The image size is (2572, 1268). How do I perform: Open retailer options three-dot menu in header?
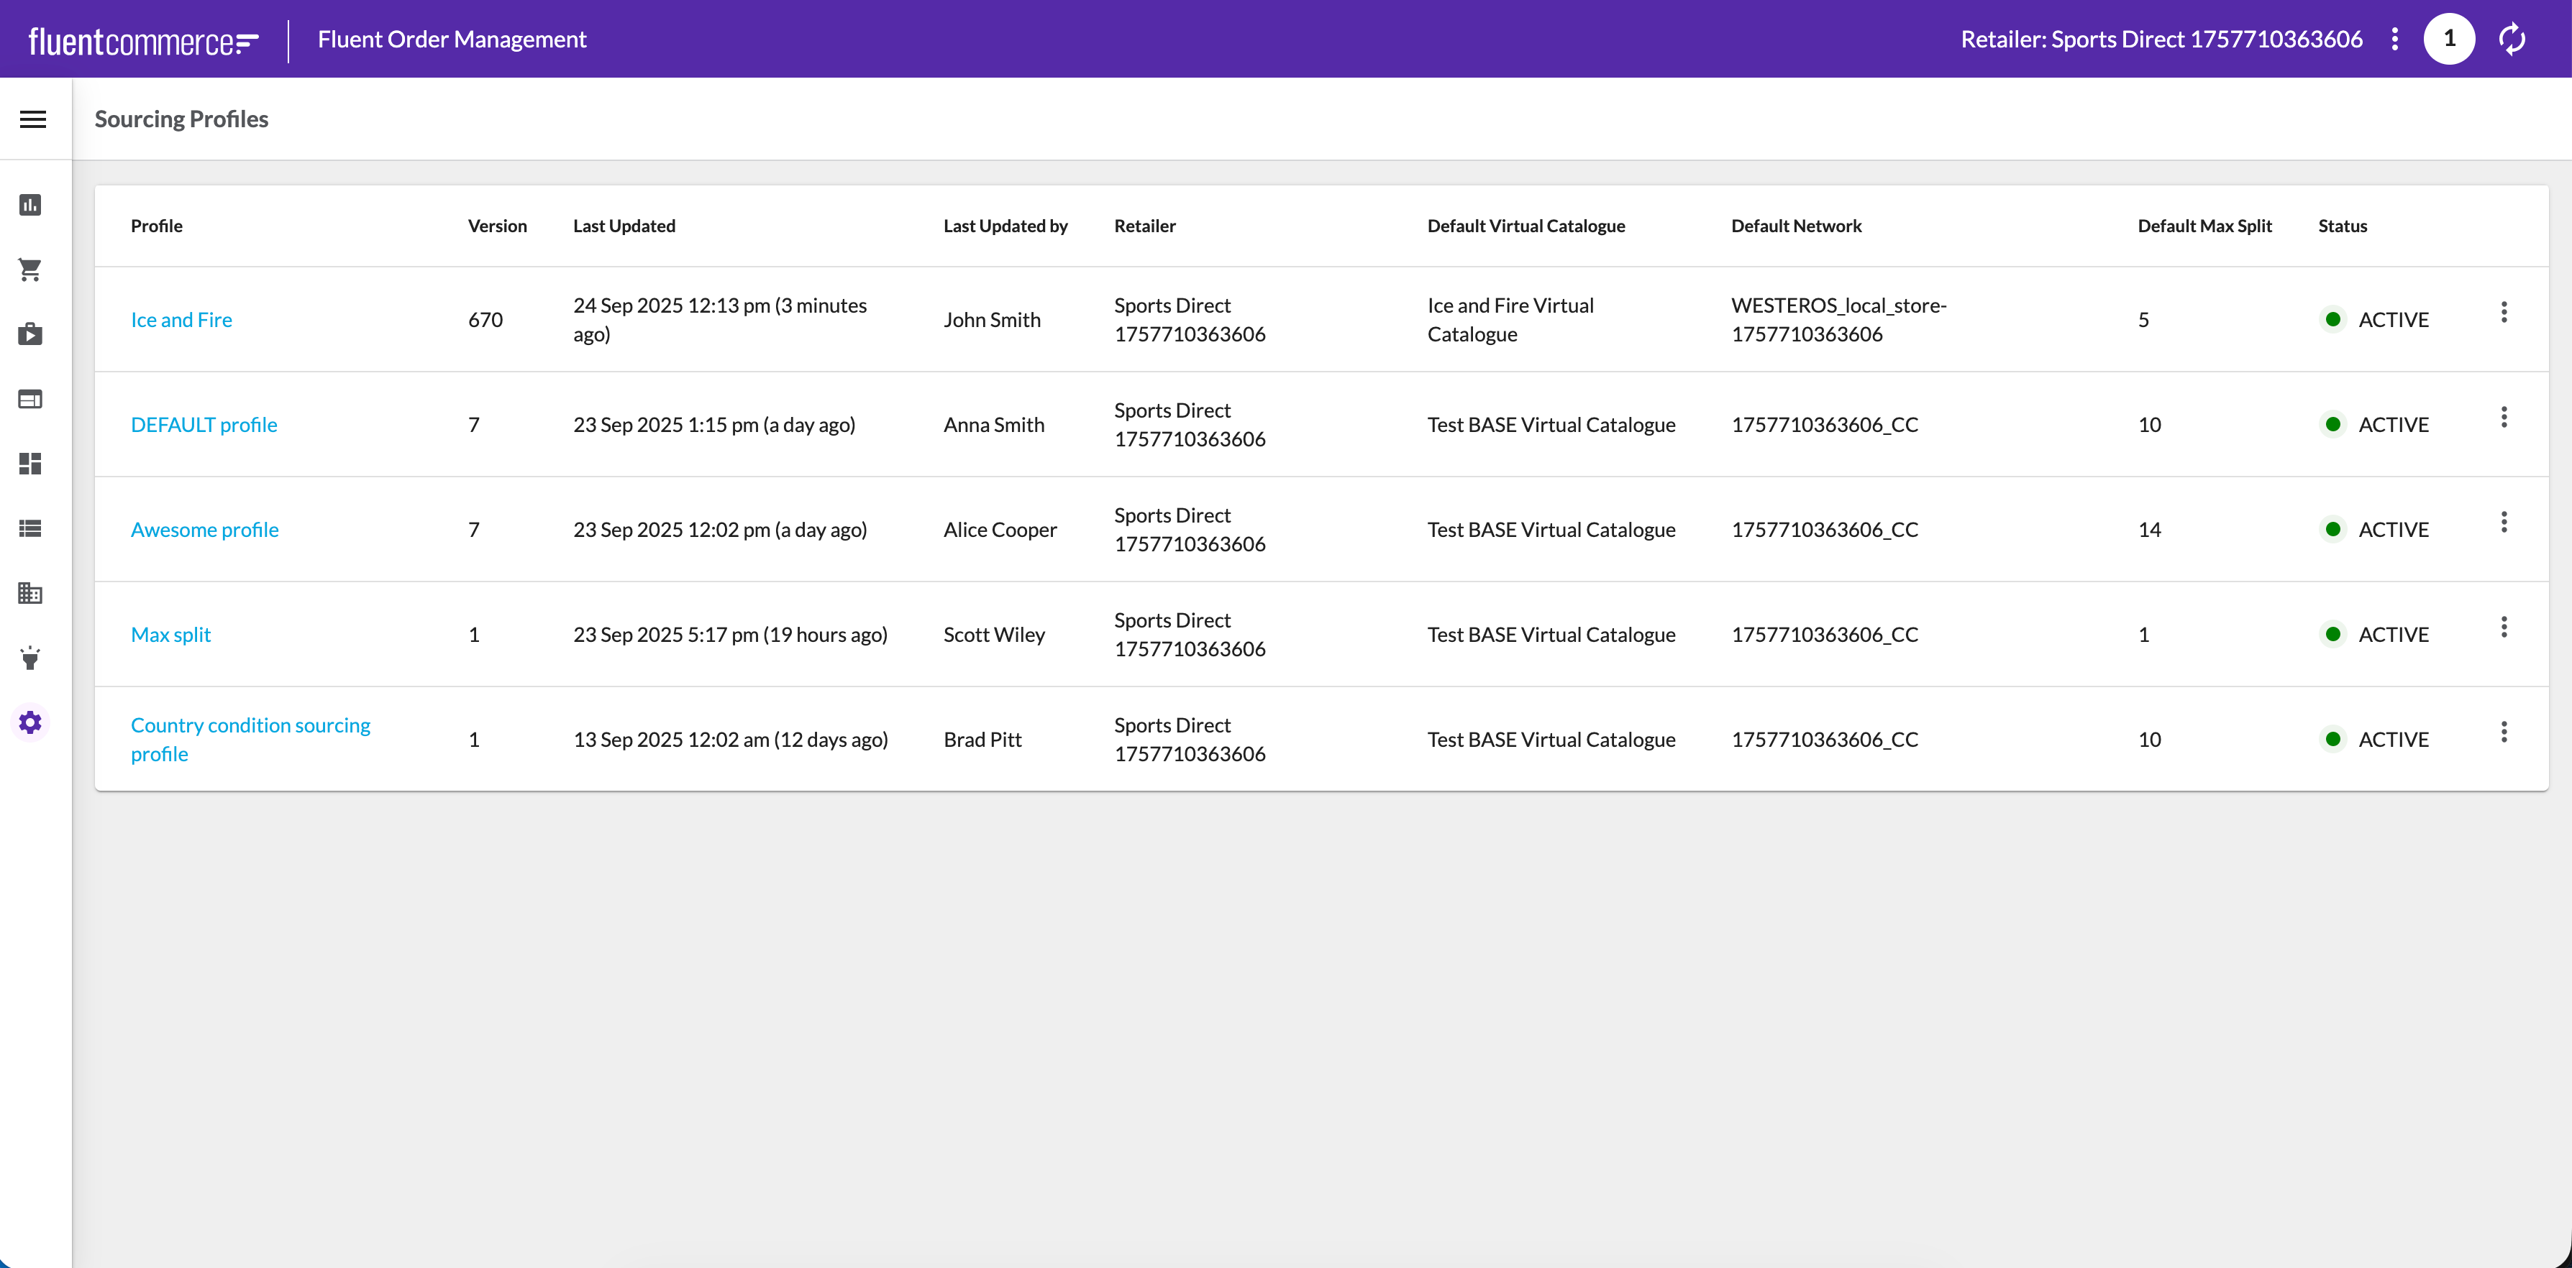click(2394, 39)
